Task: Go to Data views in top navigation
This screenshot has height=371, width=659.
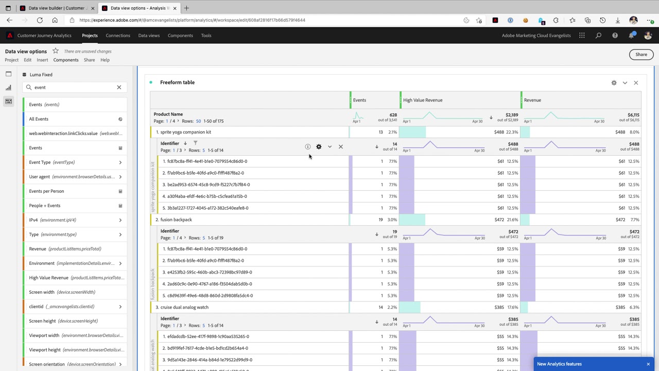Action: pos(149,36)
